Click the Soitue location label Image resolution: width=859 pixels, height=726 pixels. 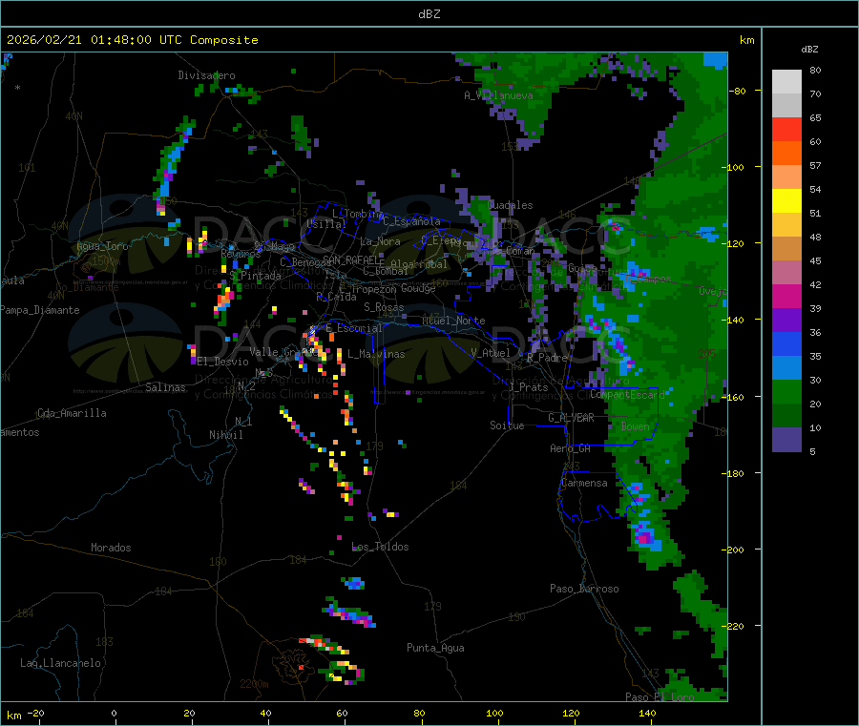point(507,425)
